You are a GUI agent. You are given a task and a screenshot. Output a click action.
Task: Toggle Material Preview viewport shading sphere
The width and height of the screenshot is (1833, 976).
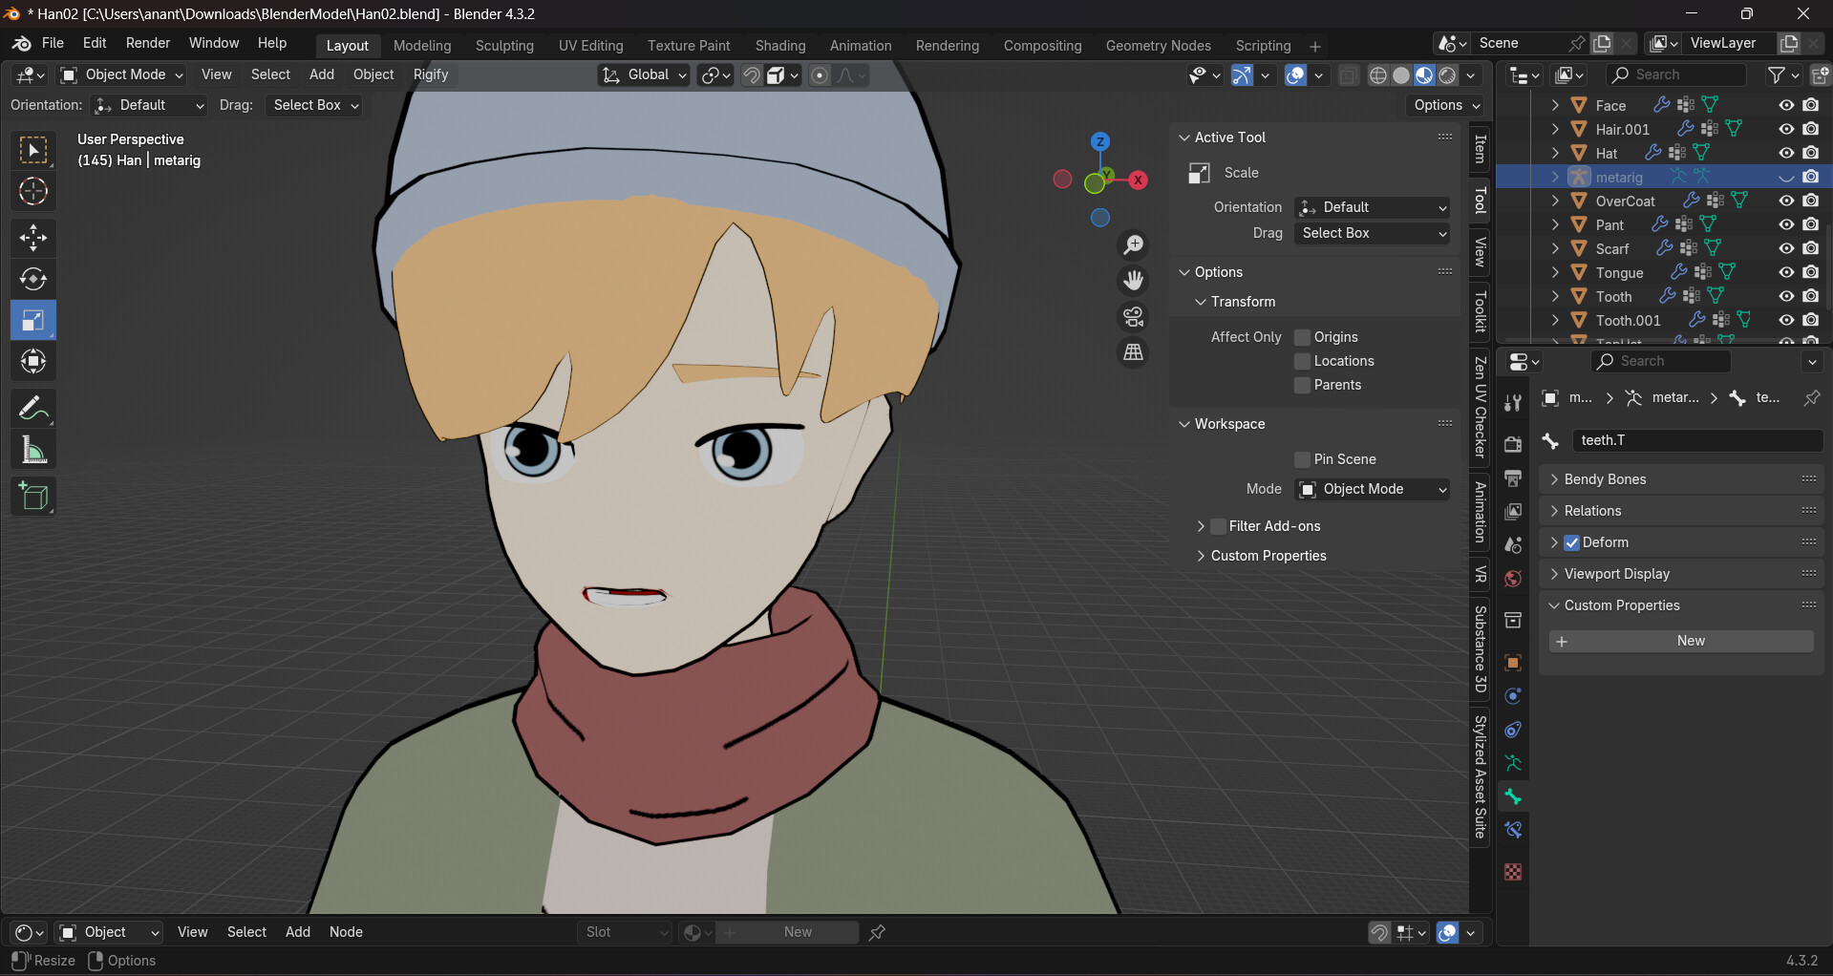point(1425,74)
